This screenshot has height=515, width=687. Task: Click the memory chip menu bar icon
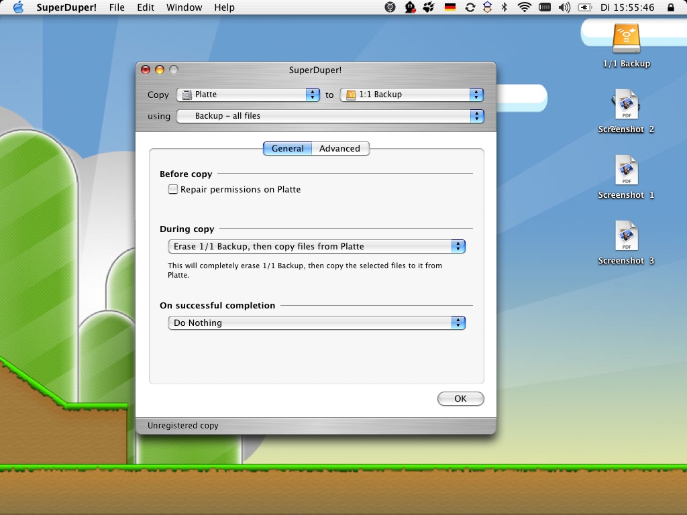[x=545, y=7]
